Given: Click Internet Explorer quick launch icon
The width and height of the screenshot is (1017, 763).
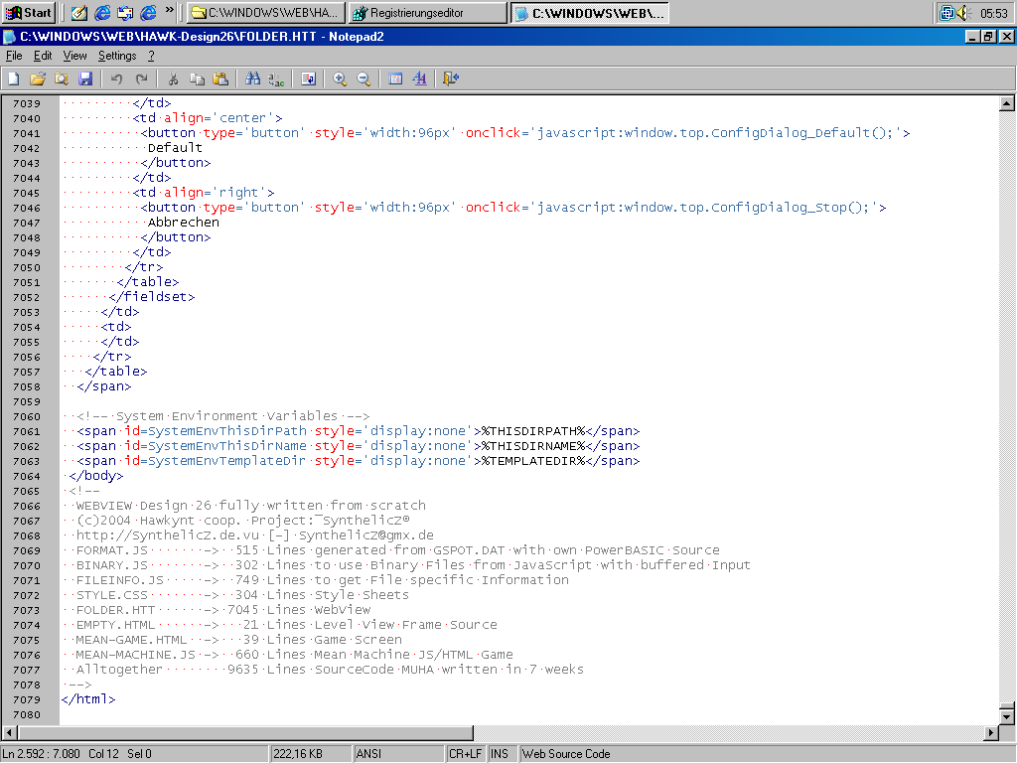Looking at the screenshot, I should point(102,12).
